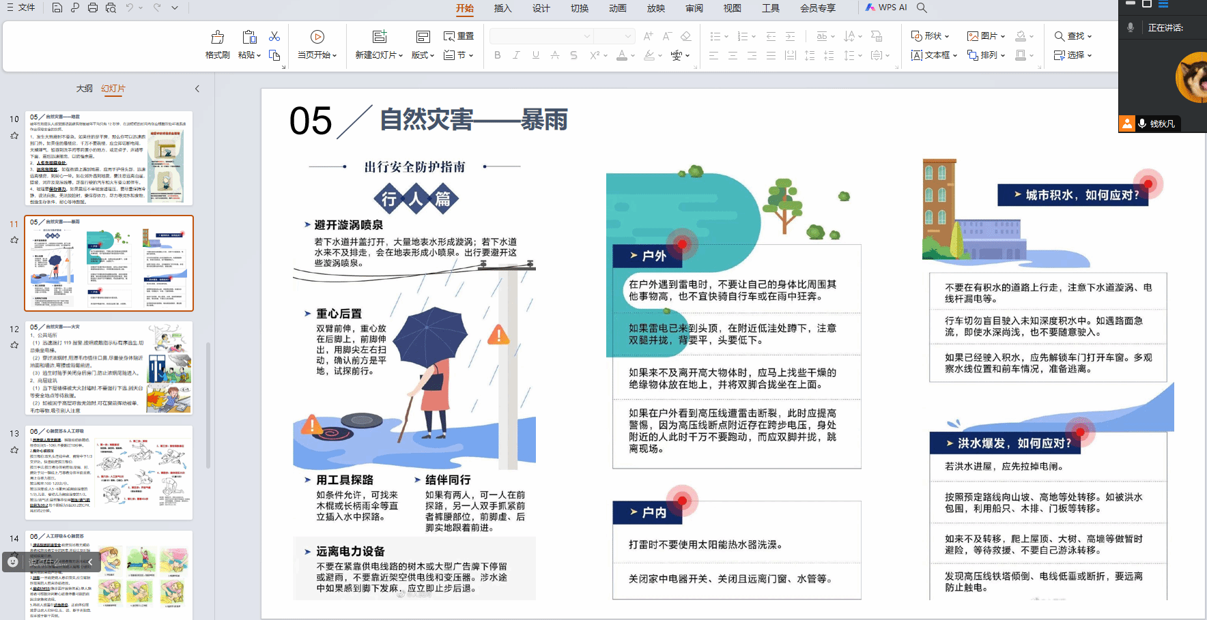The width and height of the screenshot is (1207, 620).
Task: Click the Cut scissors icon
Action: [274, 36]
